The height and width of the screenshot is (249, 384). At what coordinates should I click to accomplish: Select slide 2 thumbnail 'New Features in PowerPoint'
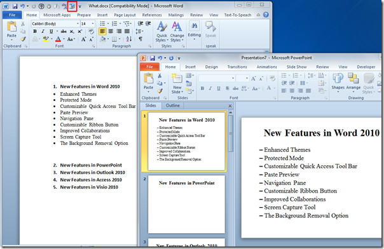(x=187, y=204)
